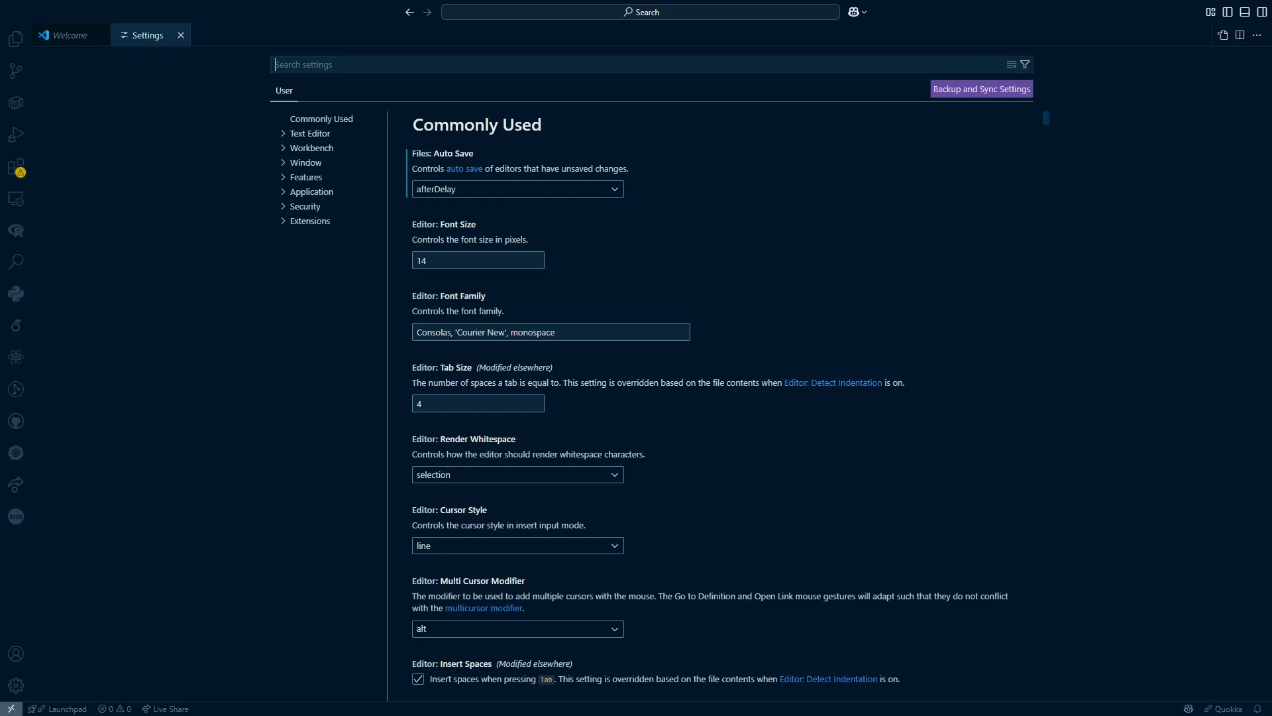Viewport: 1272px width, 716px height.
Task: Open the Source Control view
Action: pyautogui.click(x=15, y=70)
